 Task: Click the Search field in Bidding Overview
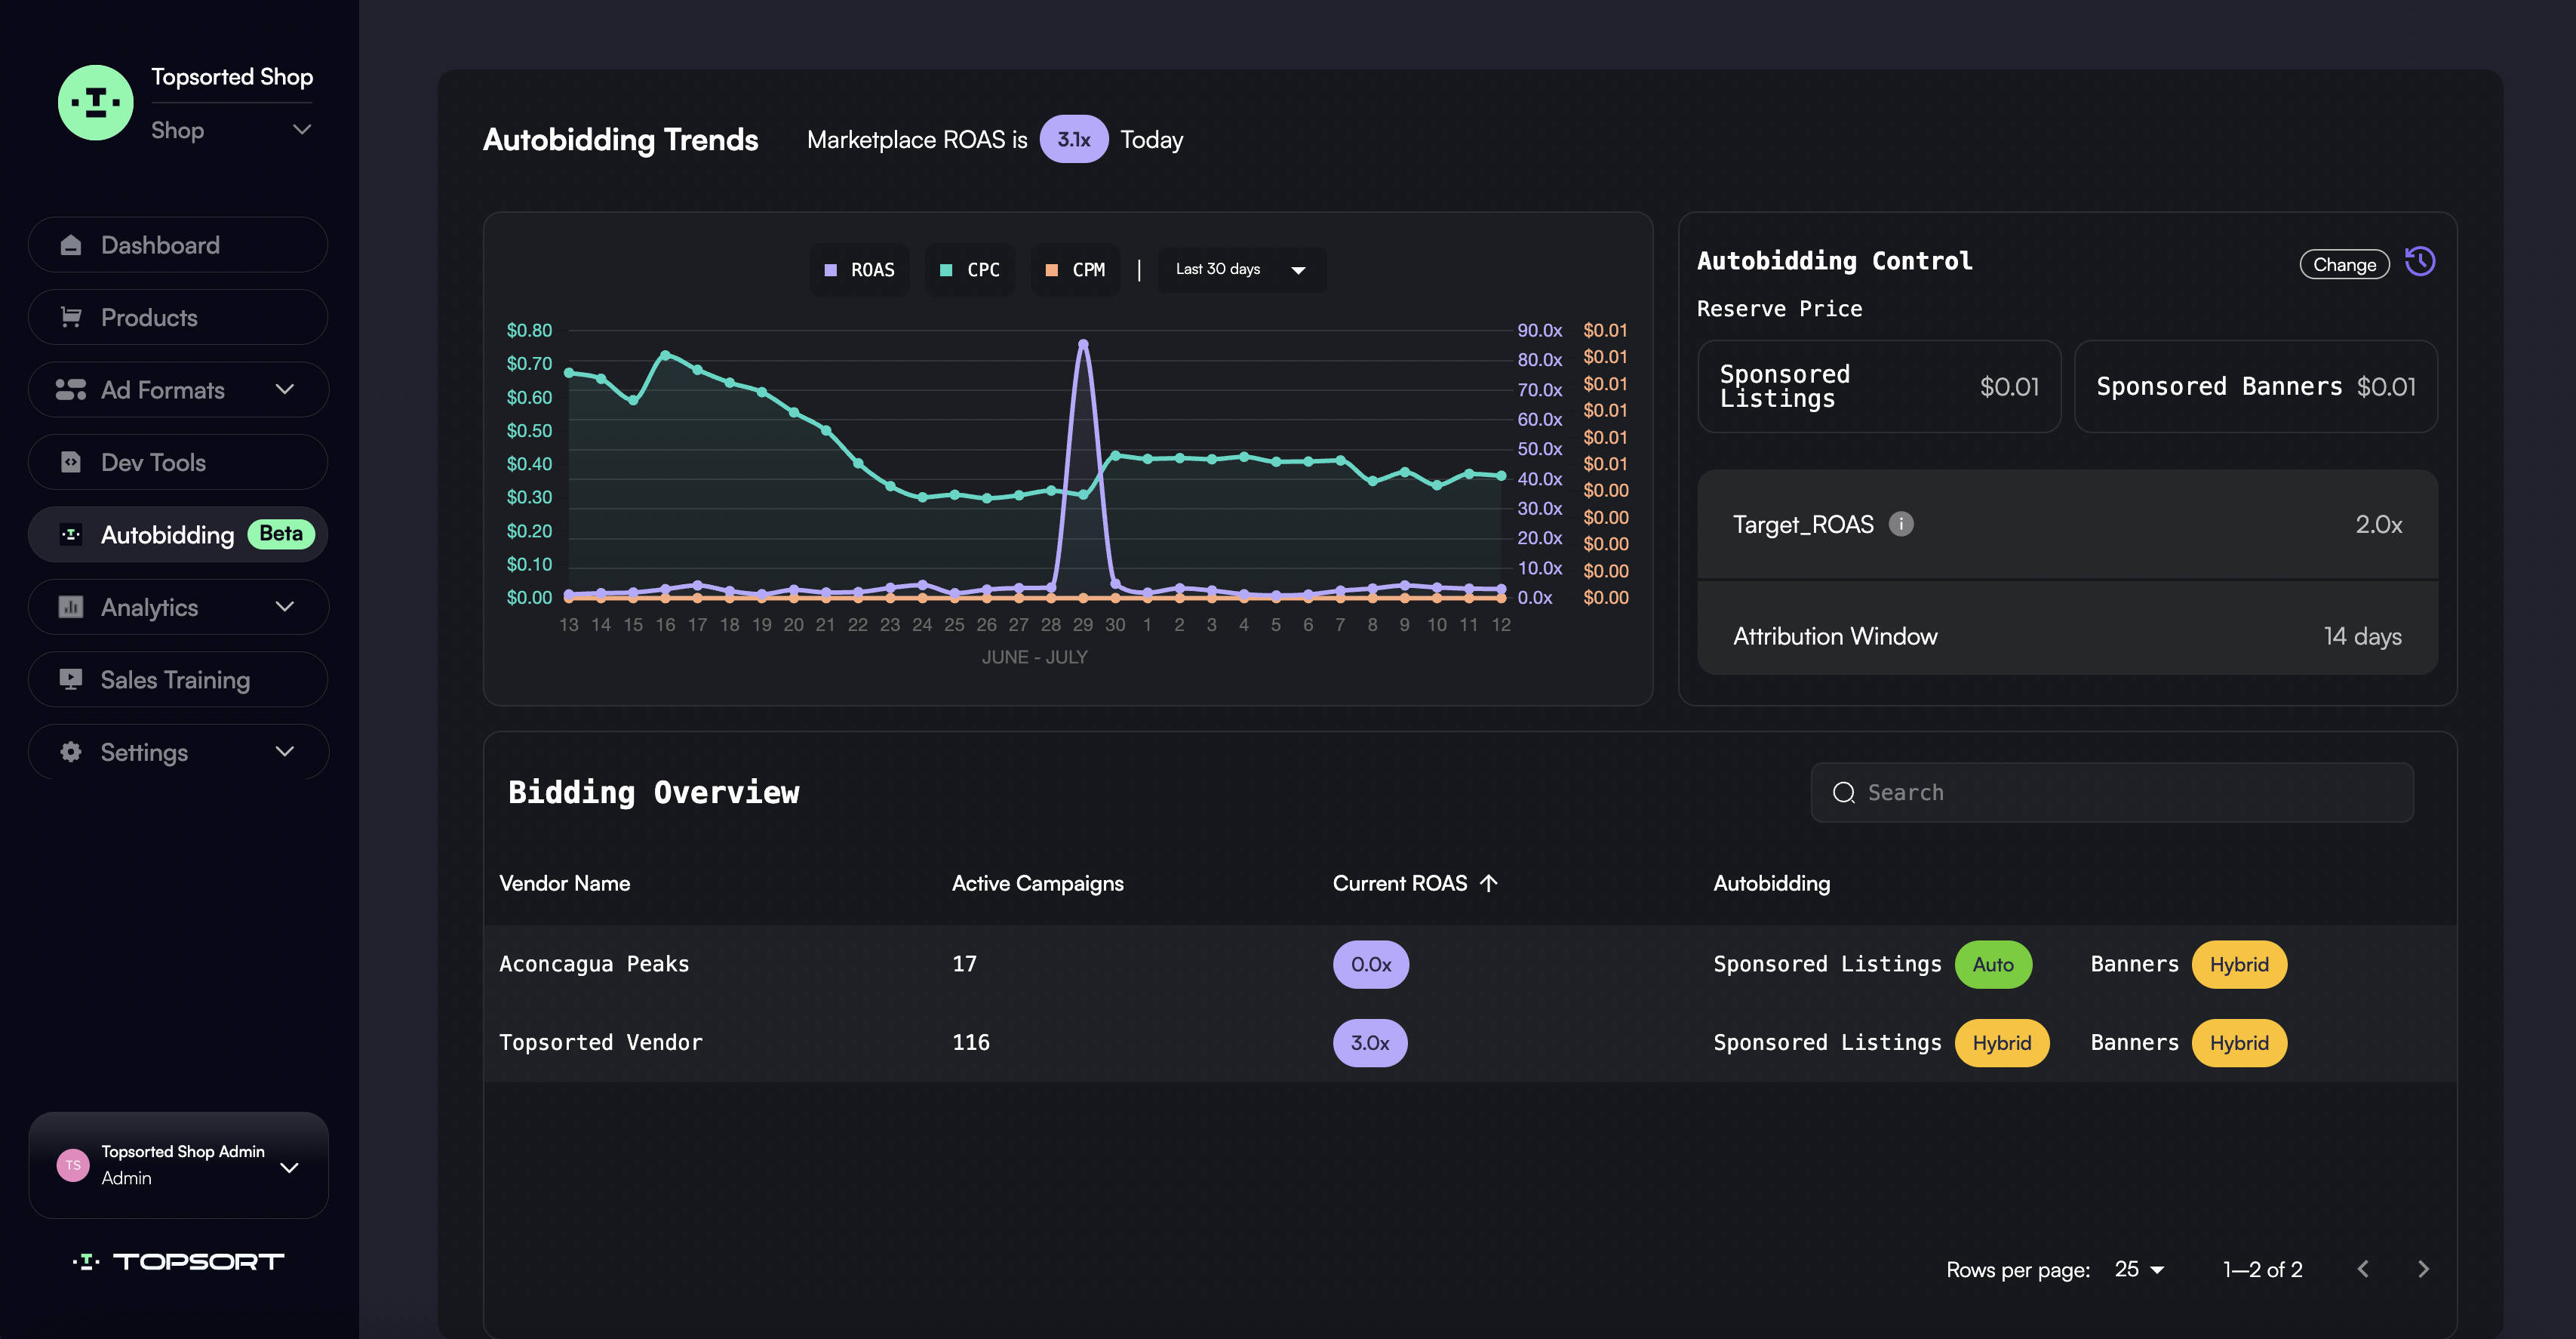[2111, 792]
